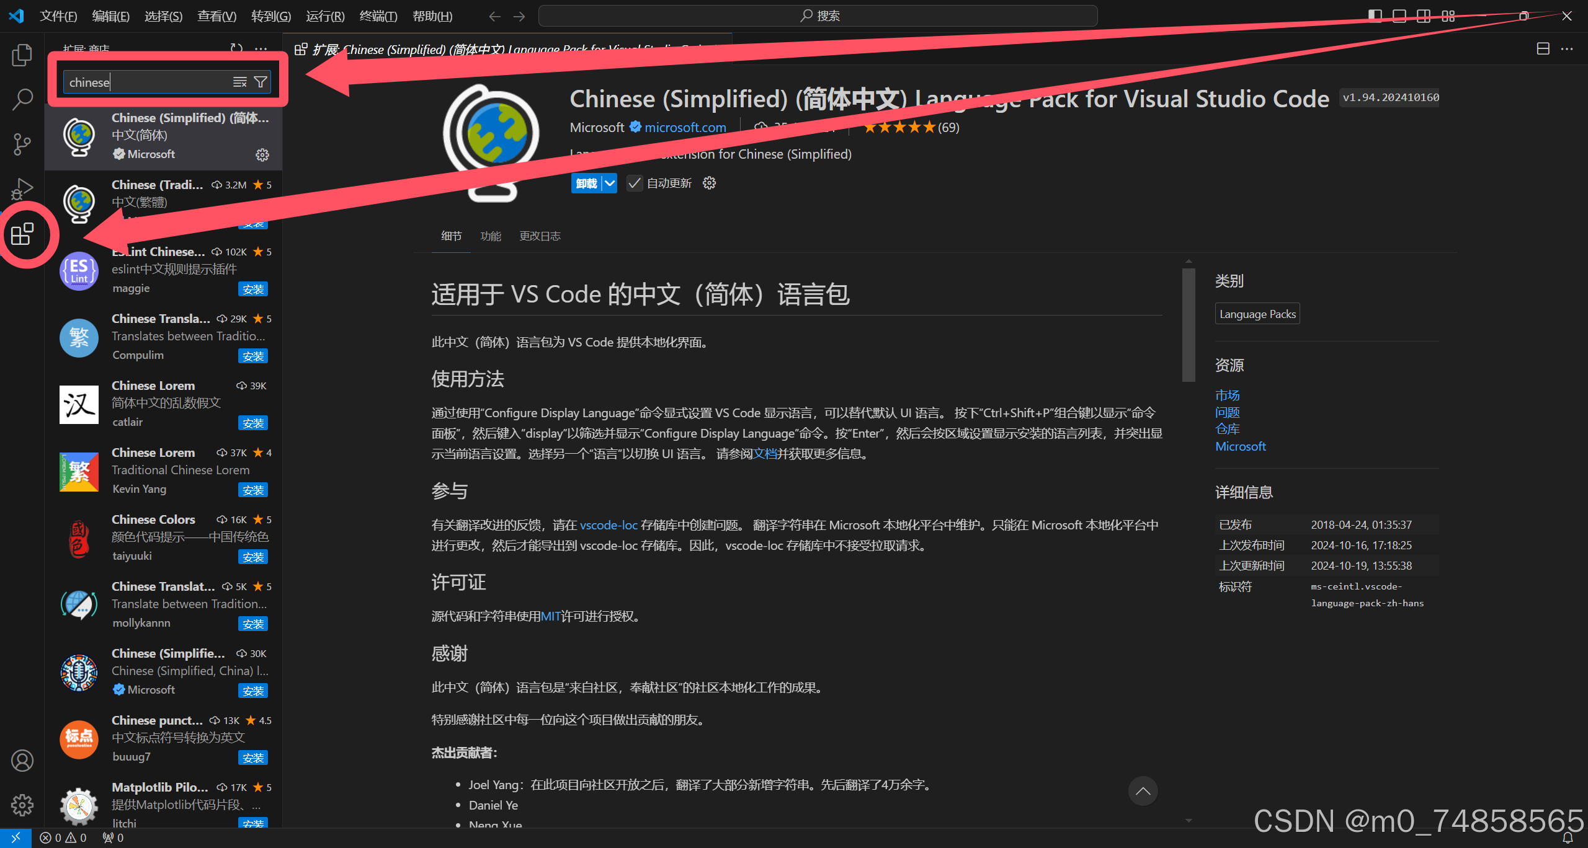
Task: Open the gear menu for Chinese (Simplified) extension
Action: pyautogui.click(x=262, y=155)
